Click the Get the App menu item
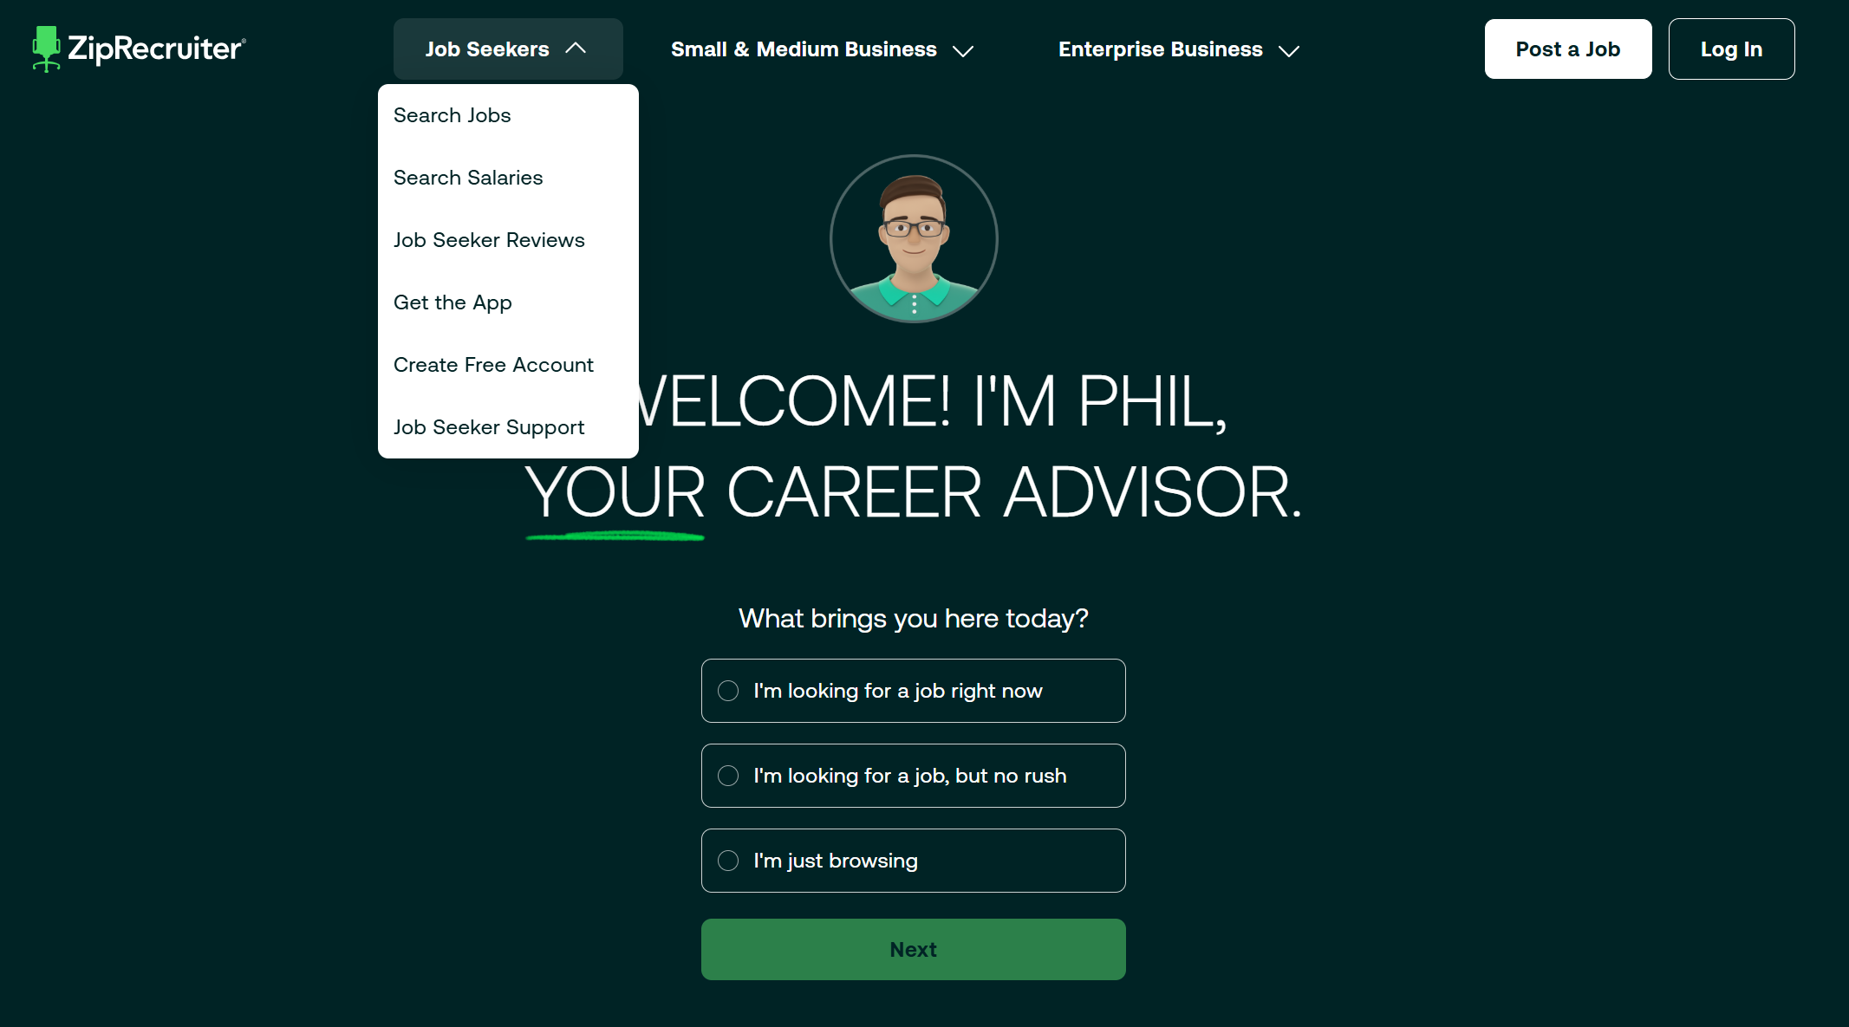 point(452,302)
